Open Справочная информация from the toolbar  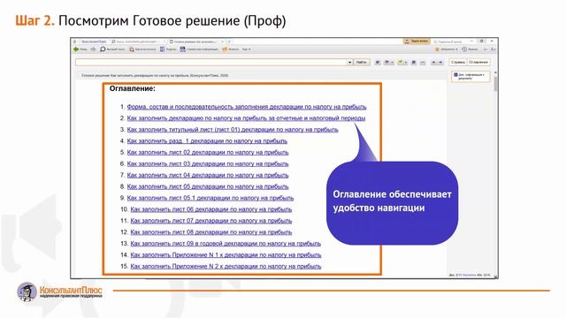(x=199, y=49)
